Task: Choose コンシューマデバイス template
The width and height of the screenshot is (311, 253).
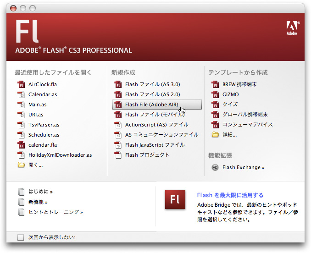Action: (x=248, y=125)
